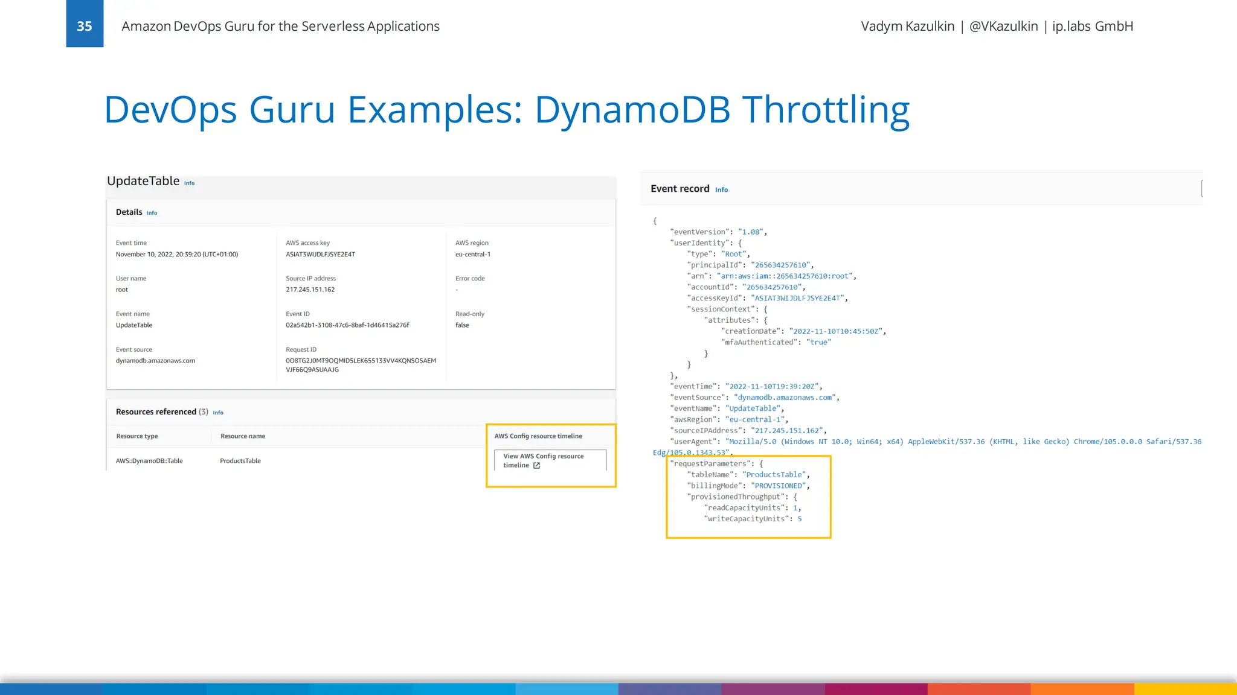This screenshot has width=1237, height=695.
Task: Click the Resource type column header
Action: (137, 436)
